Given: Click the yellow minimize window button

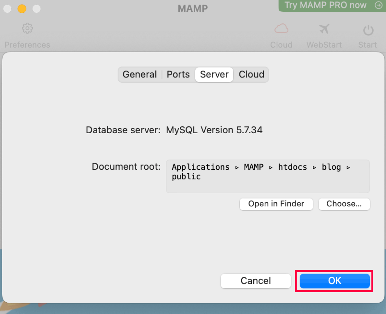Looking at the screenshot, I should tap(22, 8).
